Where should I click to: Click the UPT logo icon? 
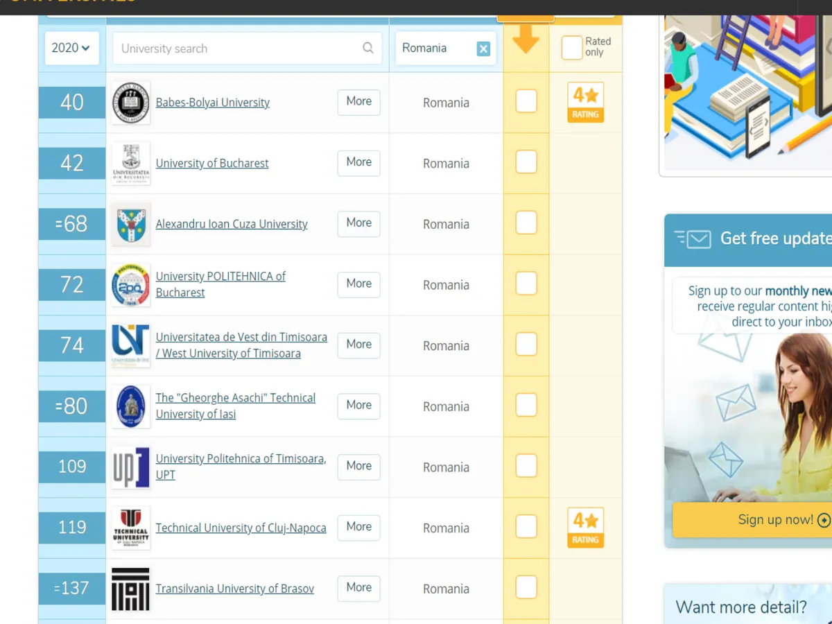[x=130, y=467]
